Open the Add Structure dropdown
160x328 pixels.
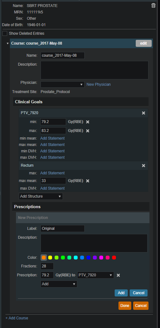(41, 196)
